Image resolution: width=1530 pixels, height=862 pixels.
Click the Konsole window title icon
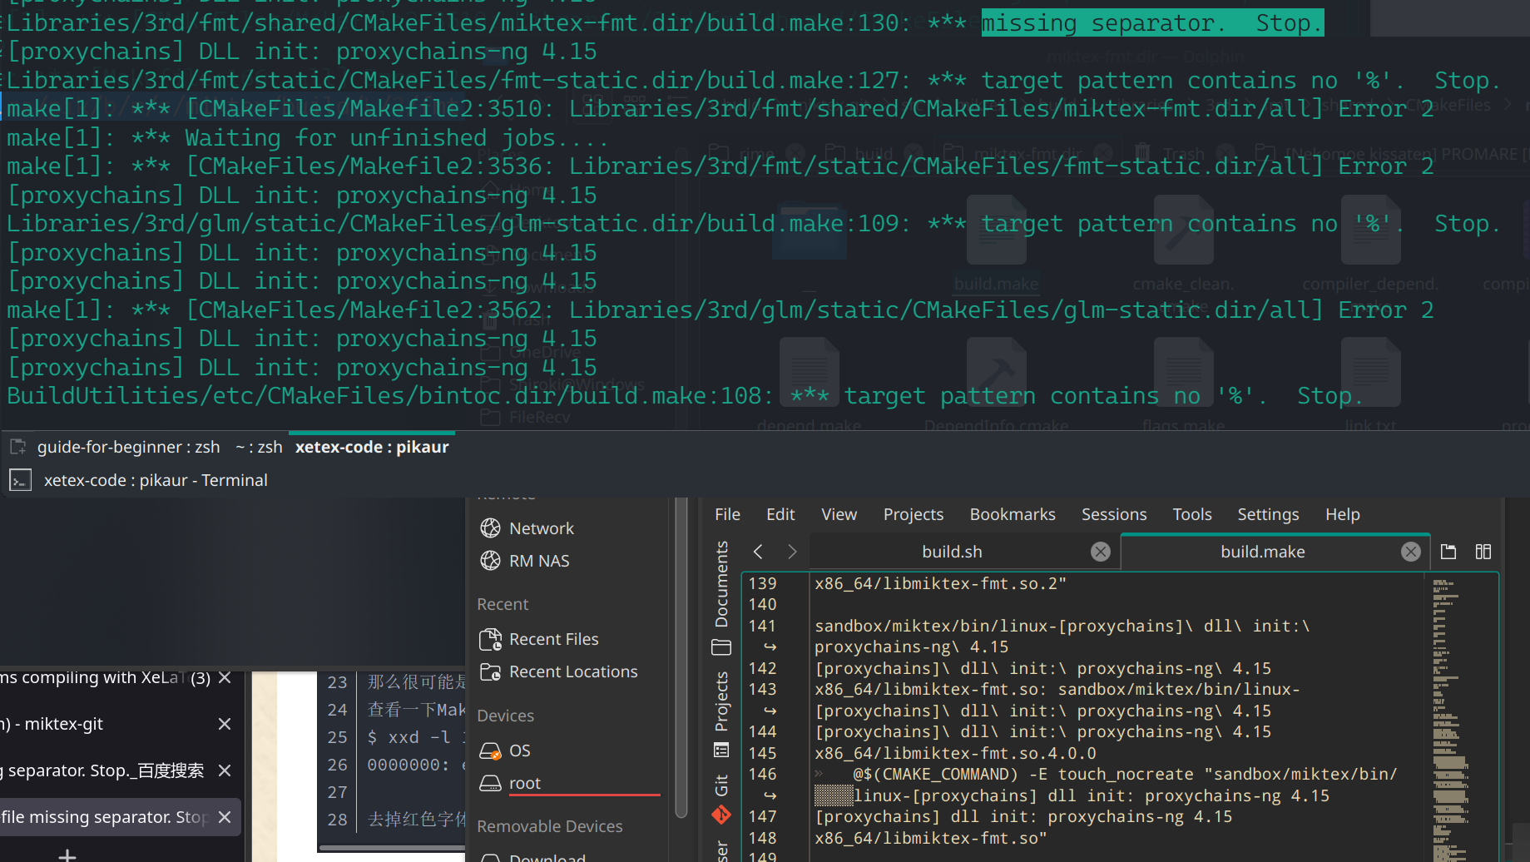point(21,480)
